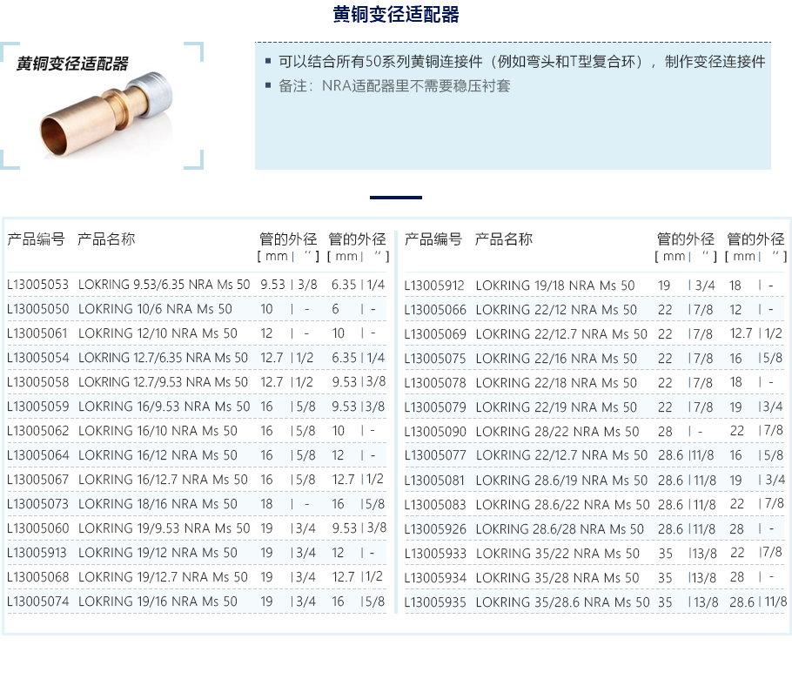Select the note 备注：NRA适配器里不需要稳压衬套
792x679 pixels.
point(394,86)
